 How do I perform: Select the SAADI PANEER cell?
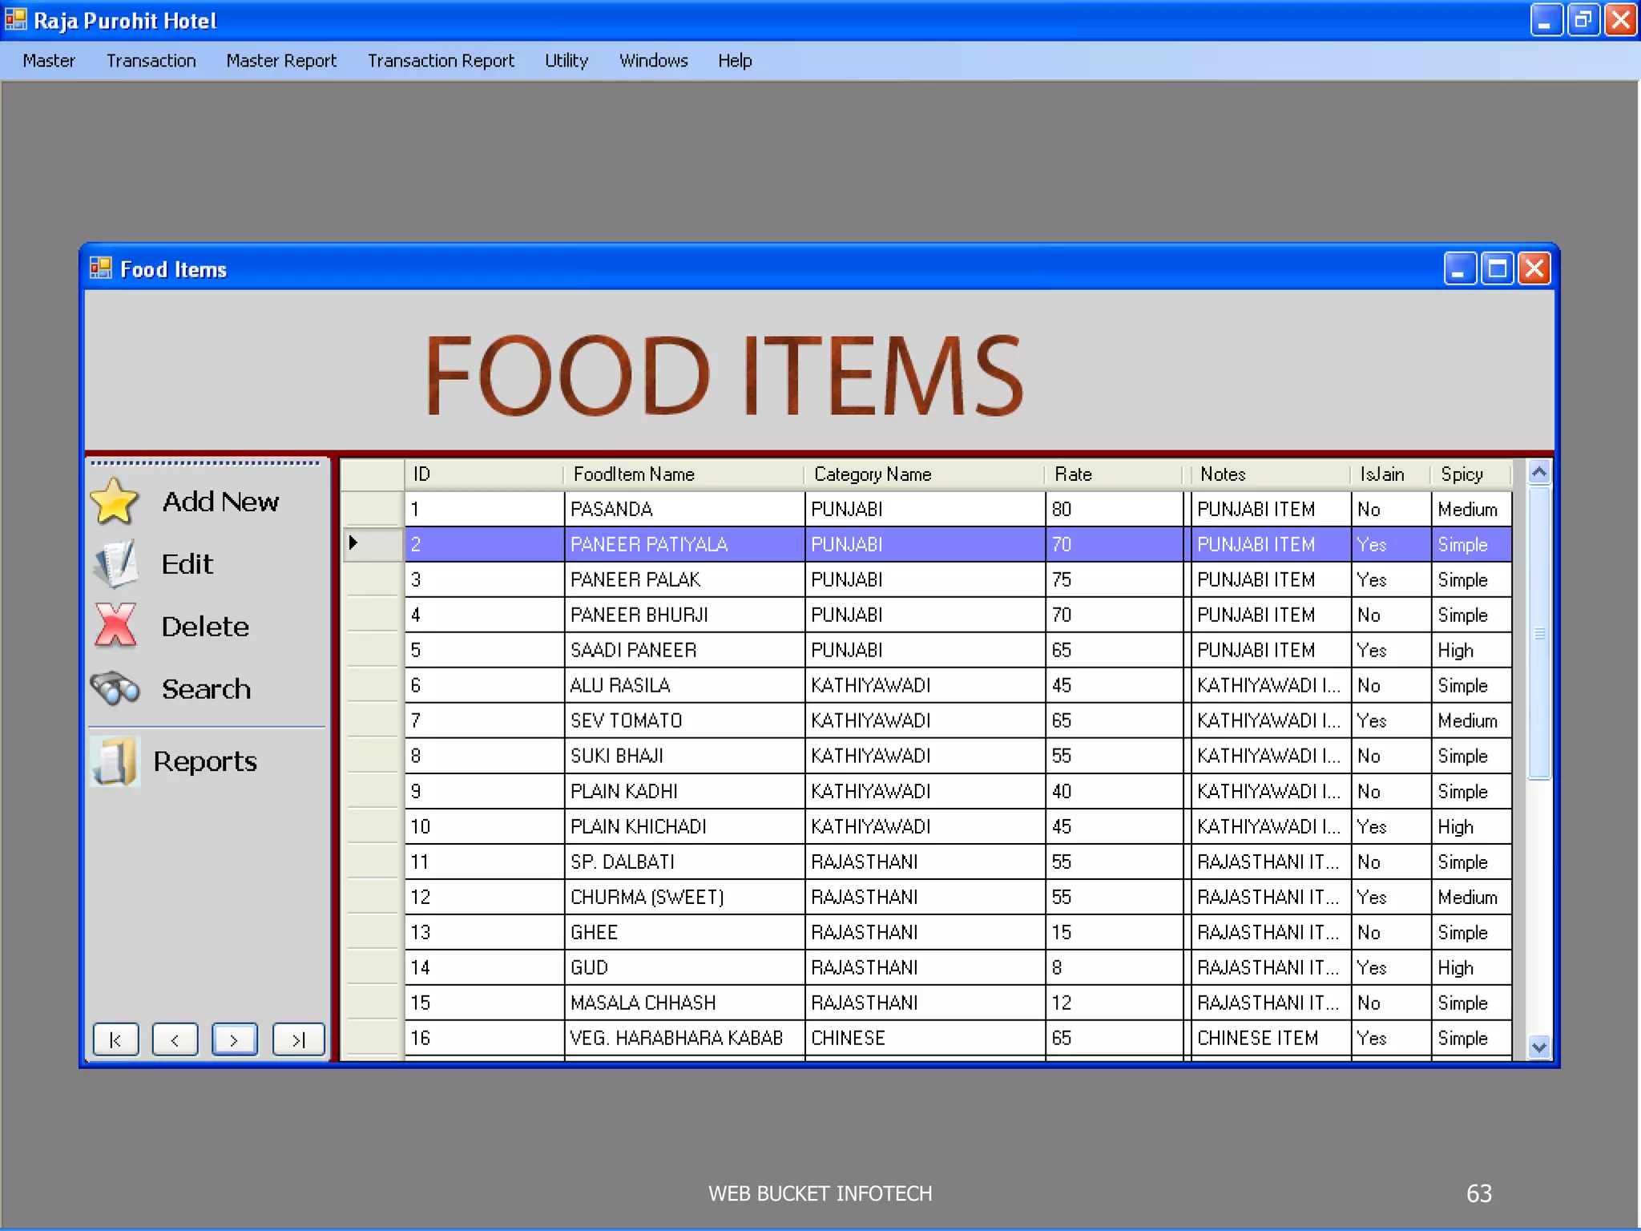(x=684, y=650)
